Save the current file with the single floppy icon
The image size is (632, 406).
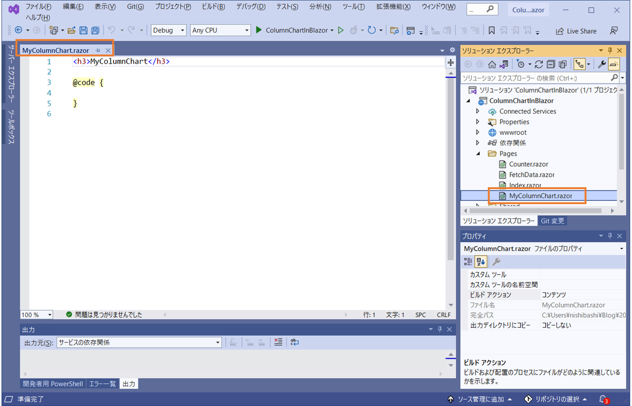tap(83, 31)
